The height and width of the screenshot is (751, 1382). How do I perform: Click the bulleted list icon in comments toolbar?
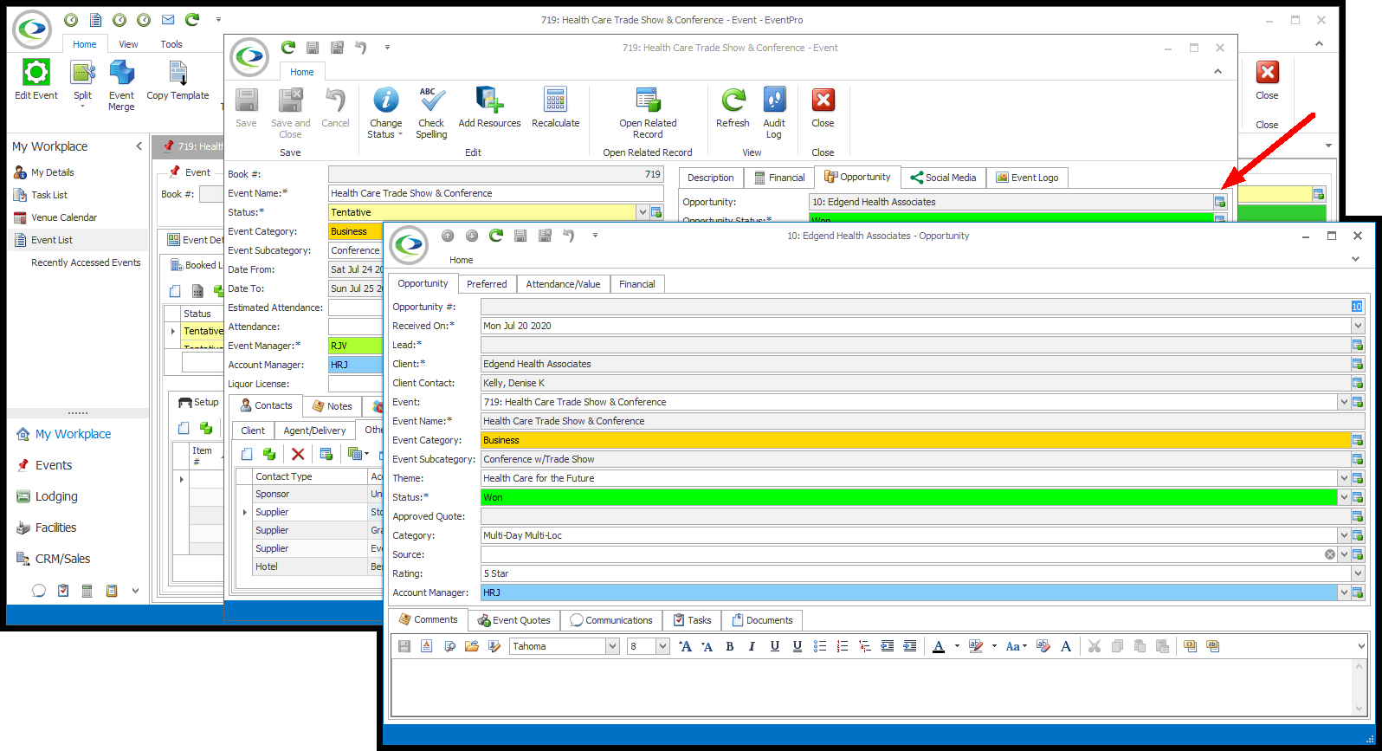click(x=820, y=646)
